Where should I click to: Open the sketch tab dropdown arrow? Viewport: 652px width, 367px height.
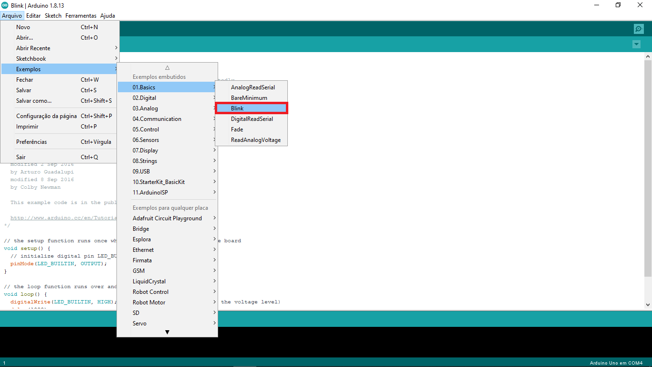(x=636, y=44)
